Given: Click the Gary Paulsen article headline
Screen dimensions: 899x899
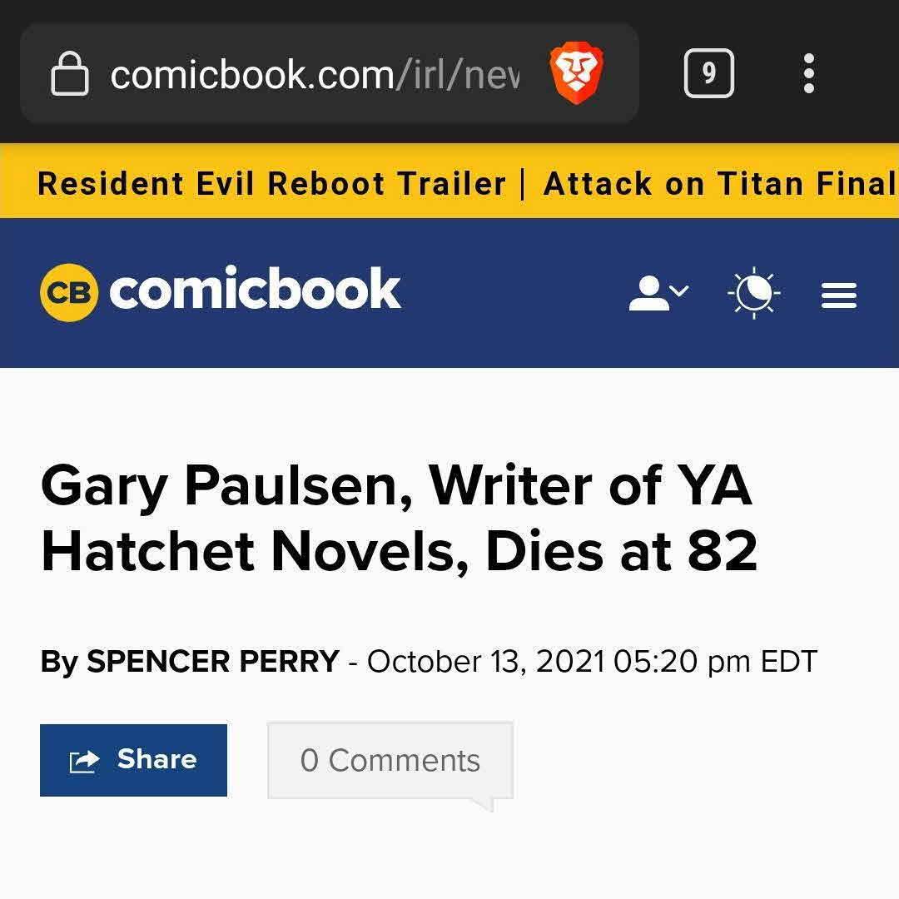Looking at the screenshot, I should pyautogui.click(x=399, y=519).
